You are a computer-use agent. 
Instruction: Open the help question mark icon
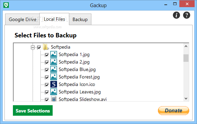click(x=186, y=15)
